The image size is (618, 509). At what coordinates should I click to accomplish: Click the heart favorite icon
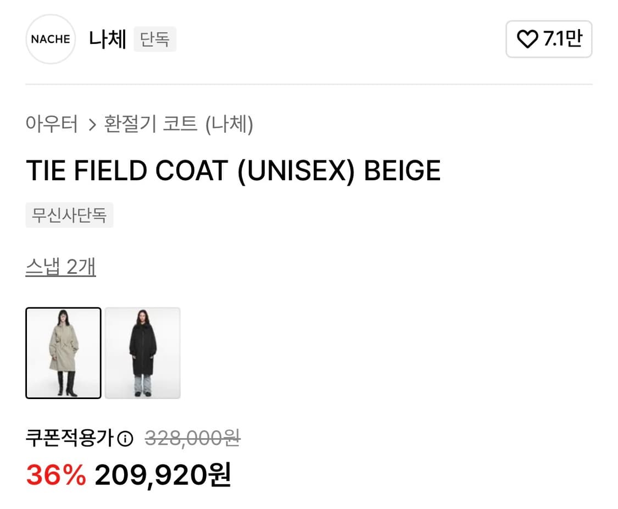click(528, 39)
